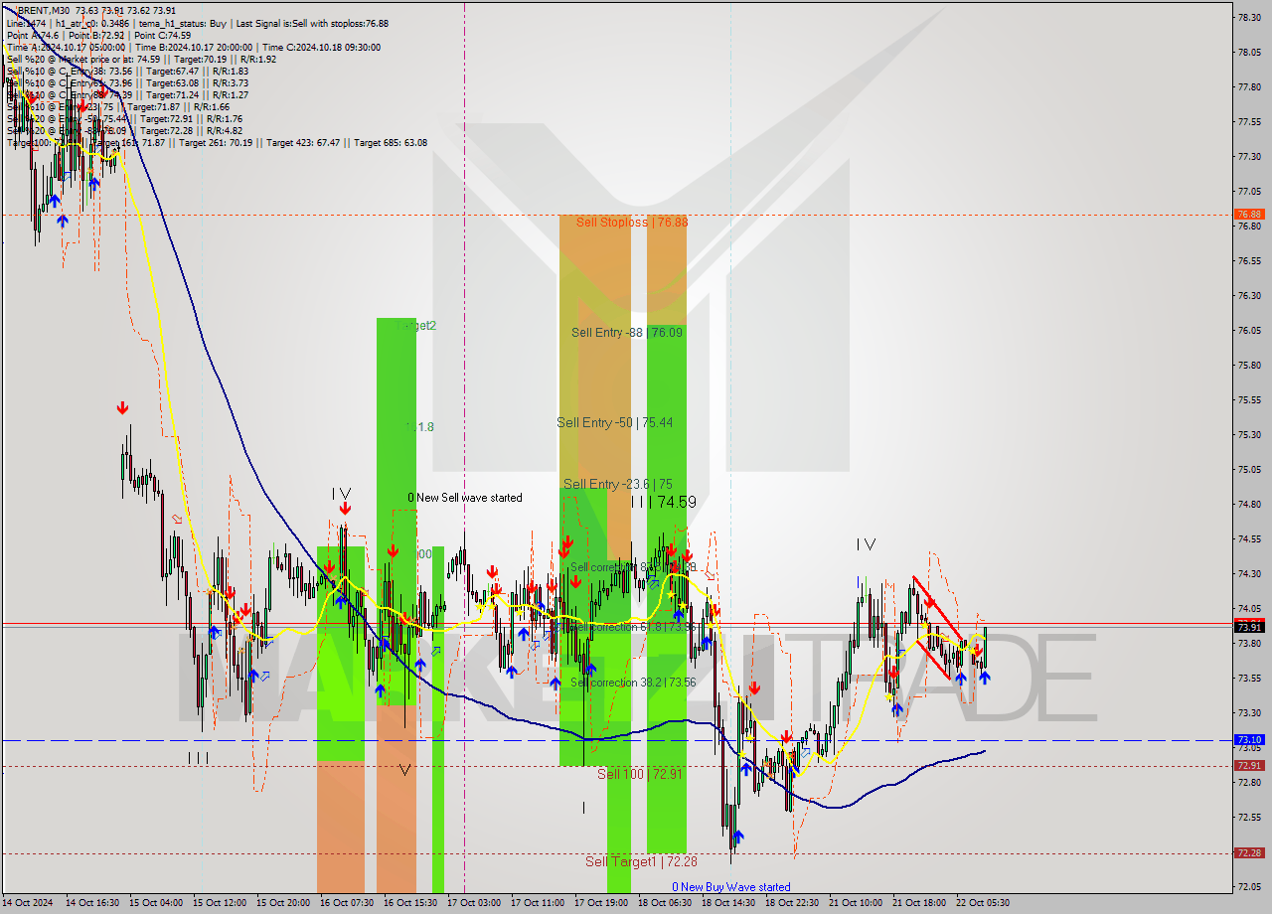Click the '17 Oct 19:00' time label
Screen dimensions: 1272x914
[x=601, y=903]
